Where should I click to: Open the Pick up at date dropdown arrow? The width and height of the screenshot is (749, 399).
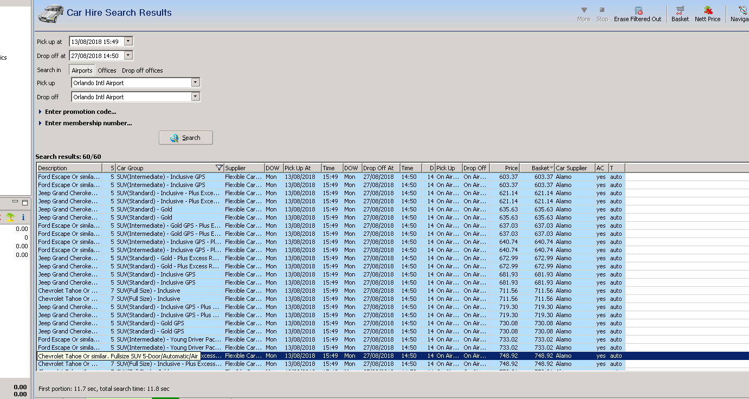(x=128, y=41)
